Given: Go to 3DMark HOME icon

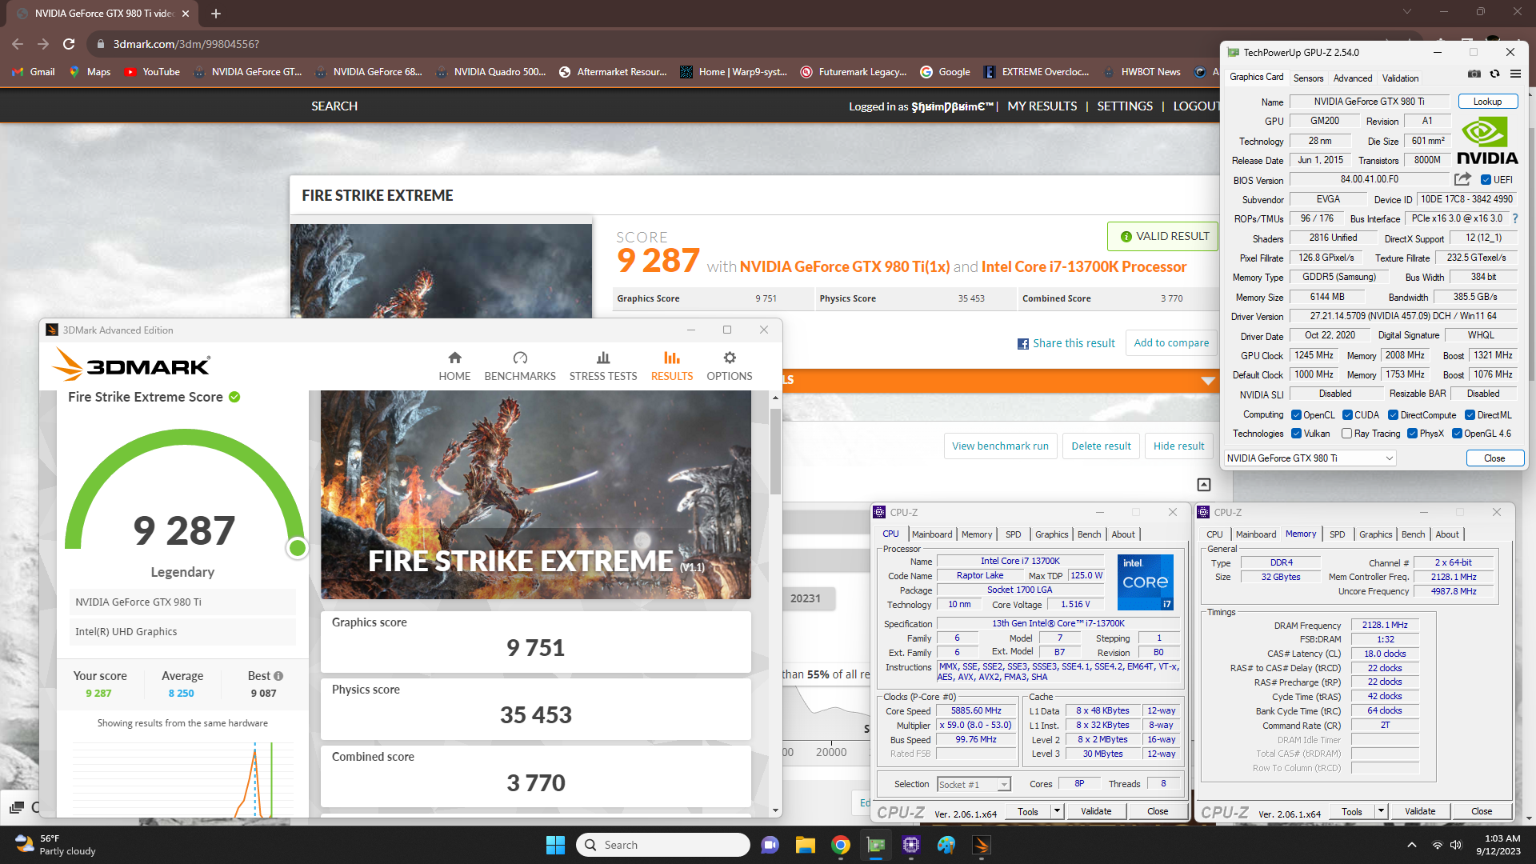Looking at the screenshot, I should 454,366.
